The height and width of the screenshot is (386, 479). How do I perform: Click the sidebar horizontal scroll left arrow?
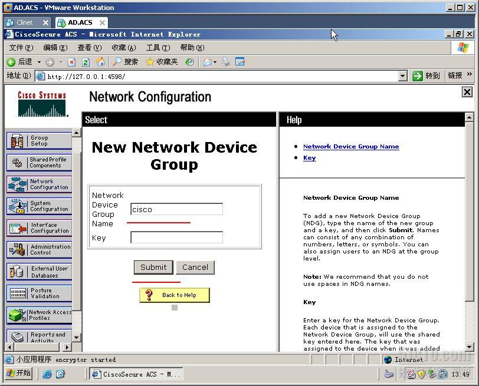10,347
